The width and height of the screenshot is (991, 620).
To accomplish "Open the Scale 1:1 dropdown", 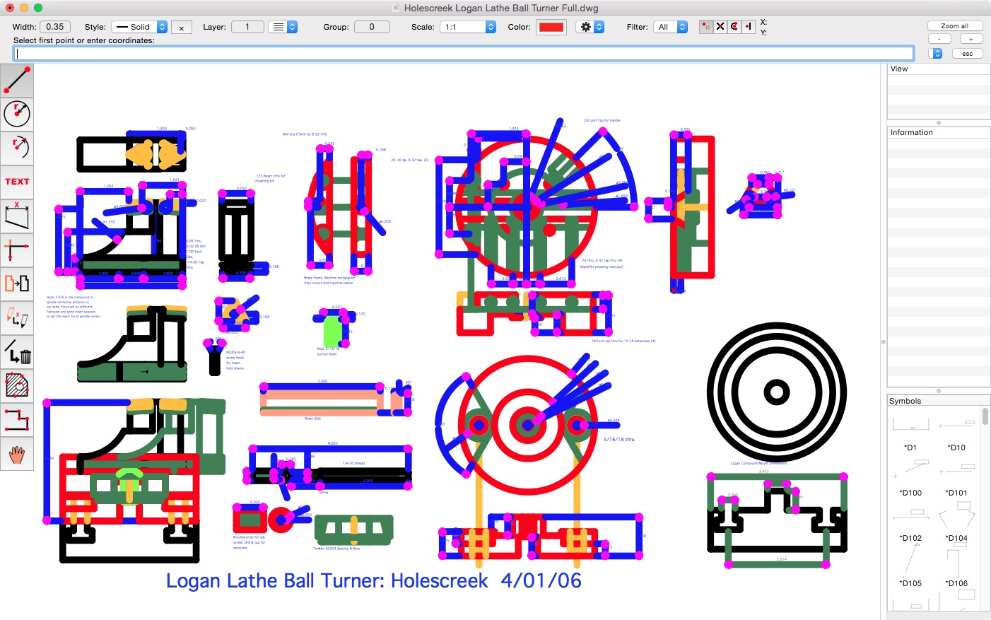I will point(468,27).
